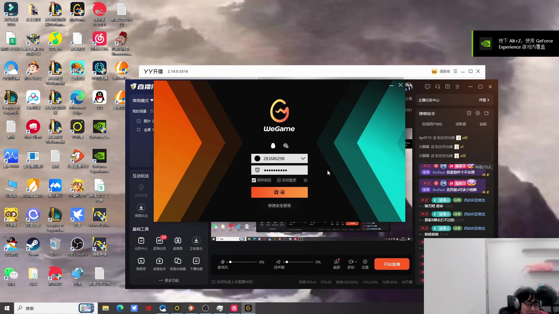This screenshot has width=559, height=314.
Task: Click 开始直播 start streaming button
Action: tap(392, 264)
